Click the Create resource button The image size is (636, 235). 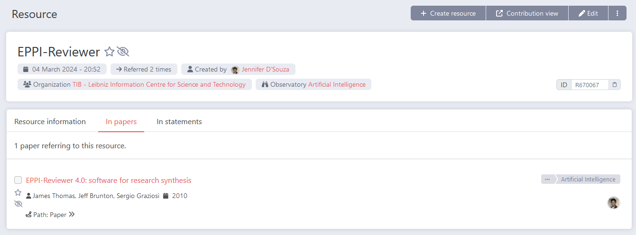point(448,13)
